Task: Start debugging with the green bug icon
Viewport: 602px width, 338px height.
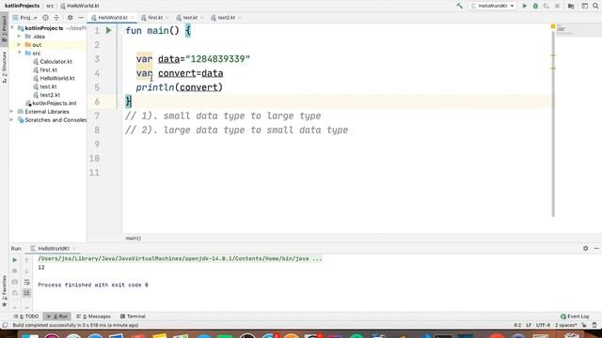Action: [535, 6]
